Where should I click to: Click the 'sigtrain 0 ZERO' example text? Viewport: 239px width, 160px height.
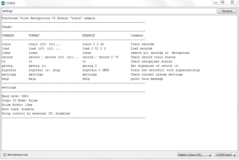pyautogui.click(x=96, y=70)
